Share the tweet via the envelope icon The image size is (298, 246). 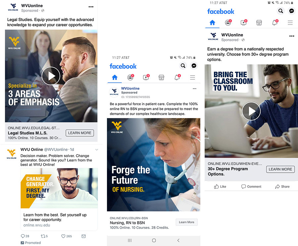pos(84,236)
